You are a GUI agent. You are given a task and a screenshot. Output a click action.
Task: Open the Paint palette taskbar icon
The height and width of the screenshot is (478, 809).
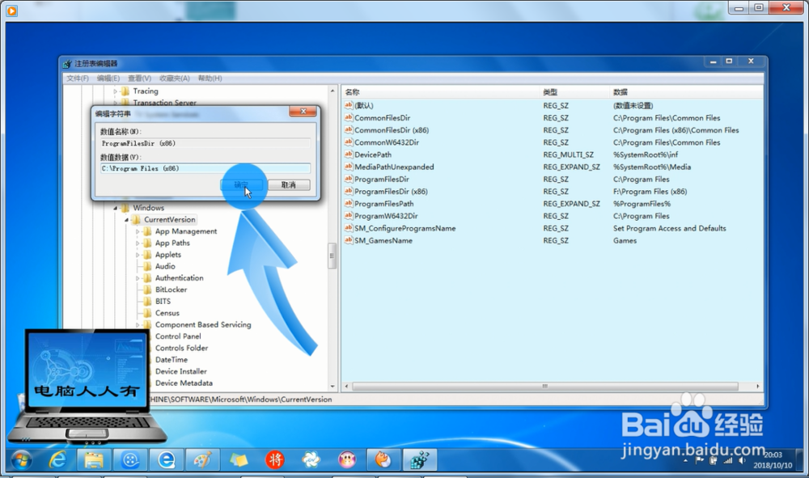pyautogui.click(x=202, y=459)
